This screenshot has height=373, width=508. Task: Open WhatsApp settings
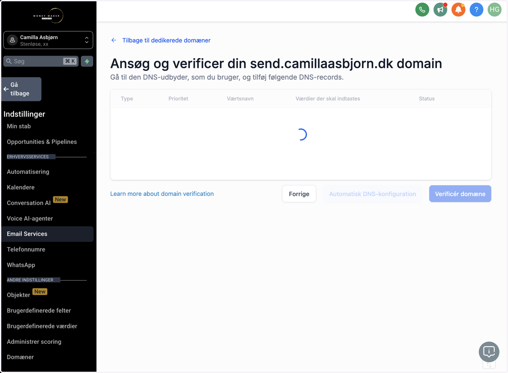point(21,265)
